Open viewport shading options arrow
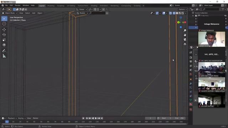Viewport: 228px width, 128px height. pyautogui.click(x=186, y=13)
